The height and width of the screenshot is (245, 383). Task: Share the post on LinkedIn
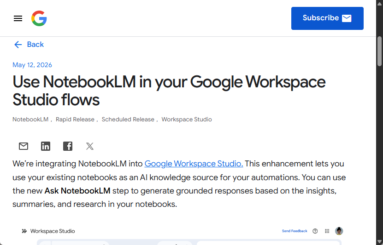pyautogui.click(x=46, y=146)
